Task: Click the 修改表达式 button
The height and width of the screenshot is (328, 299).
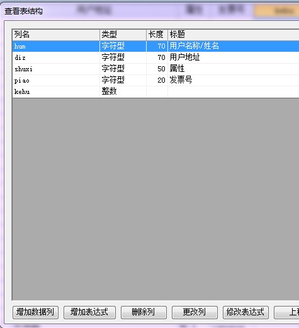Action: (245, 312)
